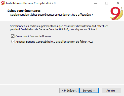Click the greyed-out maximize button
Screen dimensions: 124x96
point(107,3)
